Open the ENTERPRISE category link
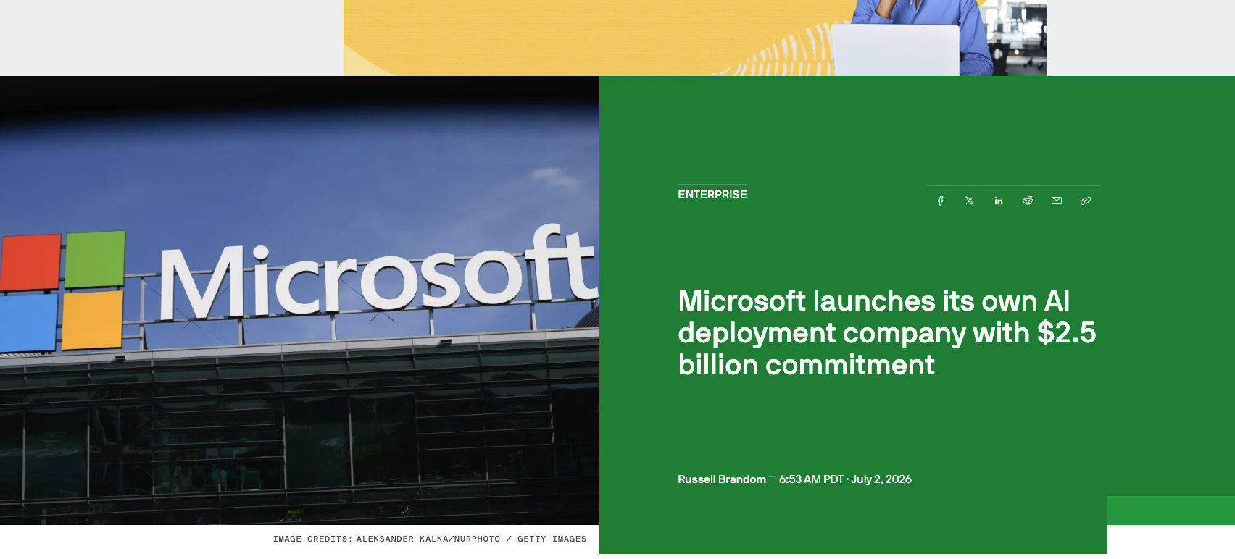Screen dimensions: 1235x559 pos(712,195)
